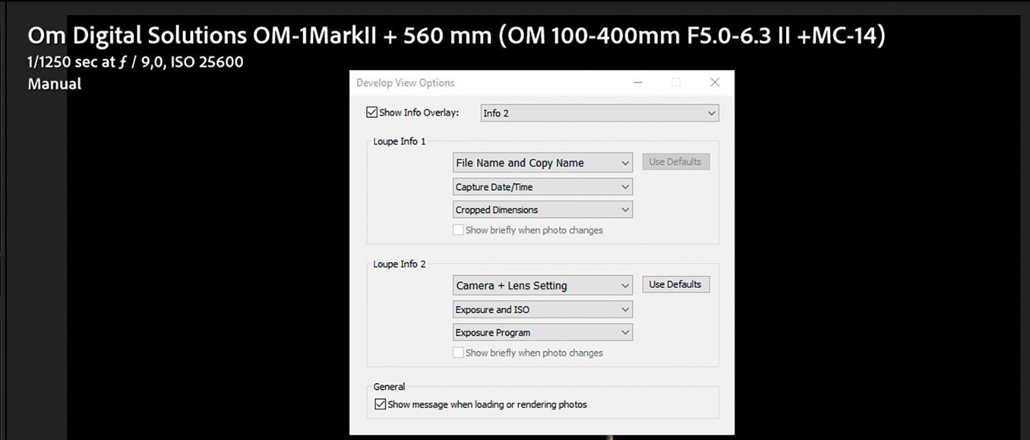Image resolution: width=1030 pixels, height=440 pixels.
Task: Open the Capture Date/Time dropdown
Action: coord(542,187)
